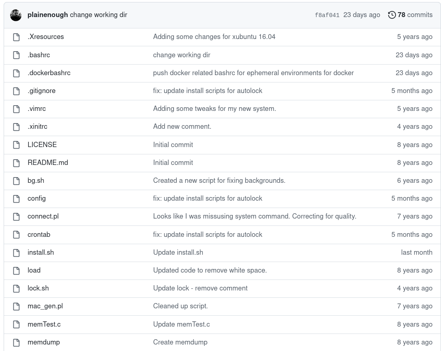441x351 pixels.
Task: Click the README.md file icon
Action: [x=16, y=162]
